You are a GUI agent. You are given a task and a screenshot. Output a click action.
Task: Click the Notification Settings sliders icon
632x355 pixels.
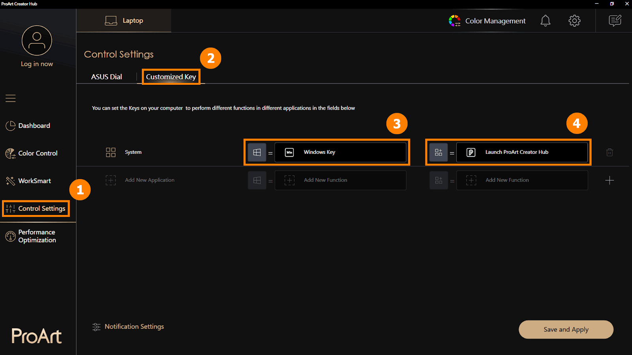pos(96,327)
